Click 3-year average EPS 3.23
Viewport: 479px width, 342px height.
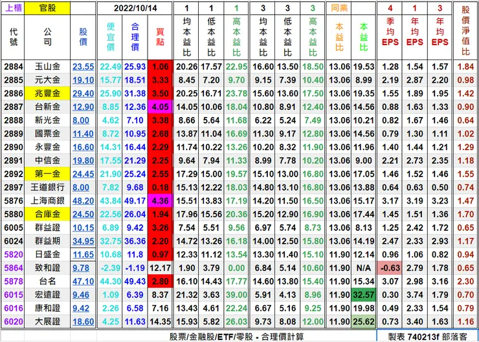(x=440, y=201)
